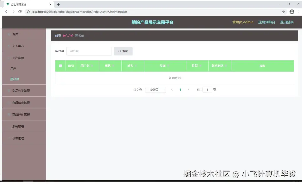Click the 索引 column header

[x=71, y=66]
